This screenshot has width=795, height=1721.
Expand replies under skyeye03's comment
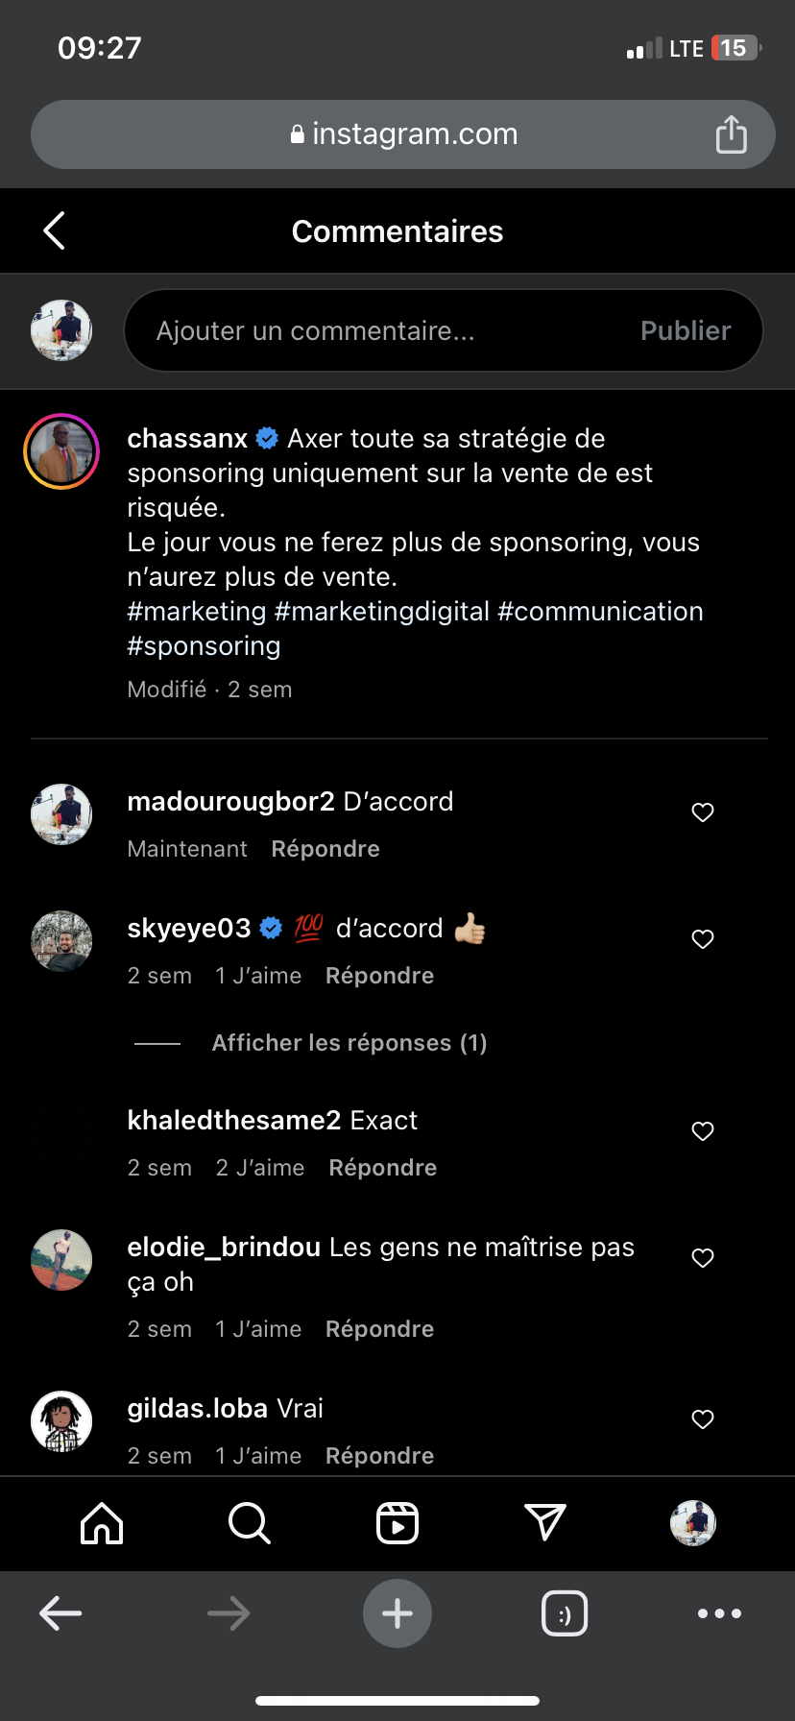point(349,1043)
